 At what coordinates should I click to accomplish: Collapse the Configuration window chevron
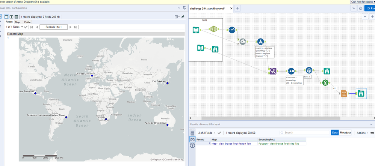coord(179,8)
